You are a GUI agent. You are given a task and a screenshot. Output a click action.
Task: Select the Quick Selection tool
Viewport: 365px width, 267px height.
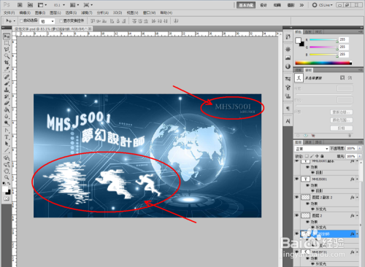click(x=7, y=56)
